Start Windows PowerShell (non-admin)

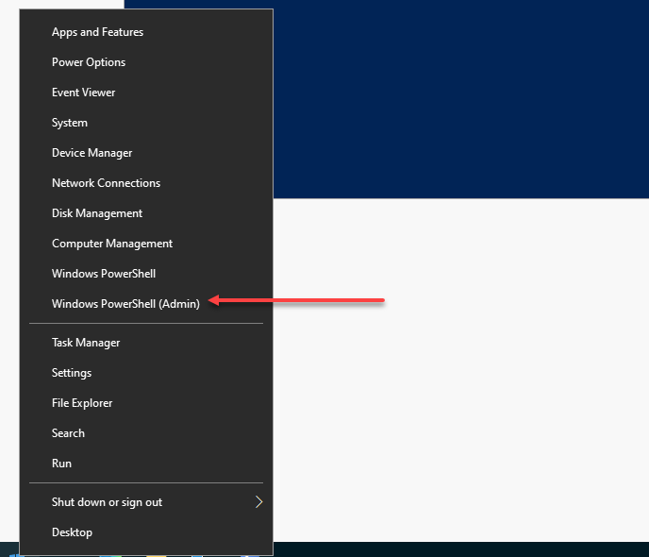[146, 274]
